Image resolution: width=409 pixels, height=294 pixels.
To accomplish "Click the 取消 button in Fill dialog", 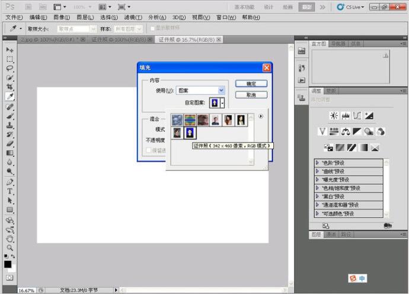I will coord(251,95).
